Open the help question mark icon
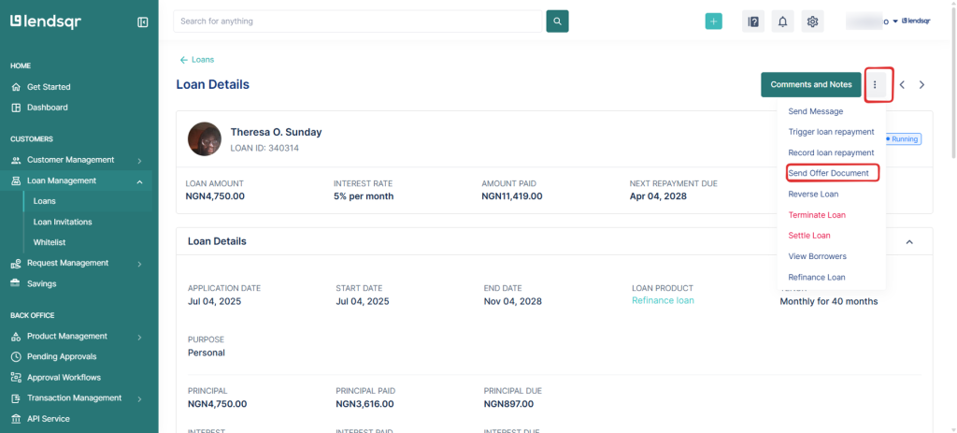This screenshot has height=433, width=957. coord(753,22)
